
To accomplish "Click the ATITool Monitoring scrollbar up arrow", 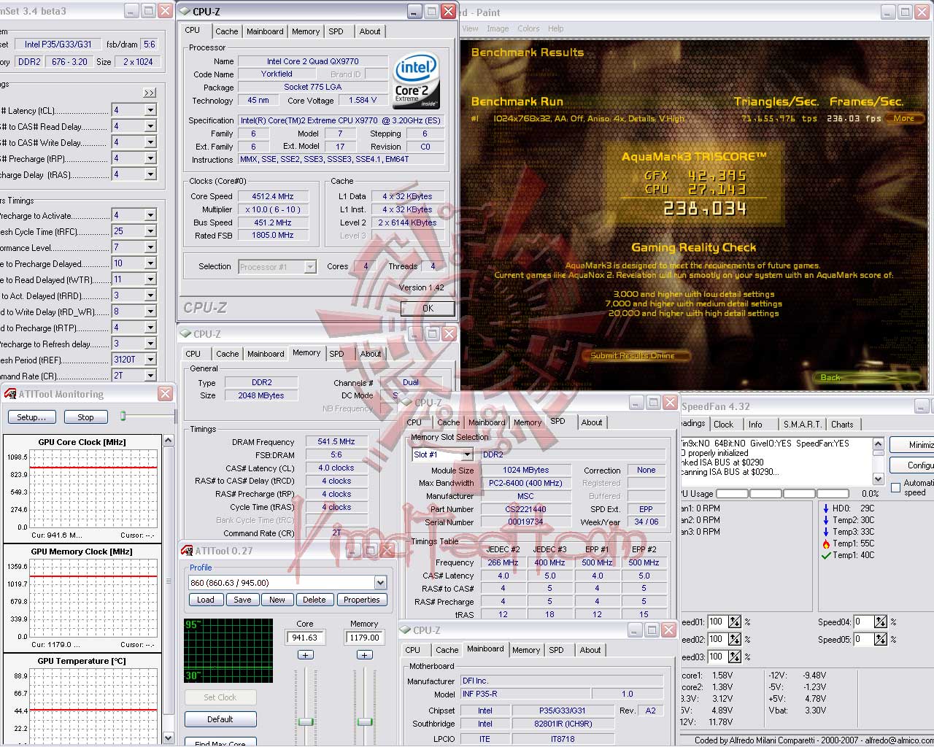I will [x=169, y=441].
